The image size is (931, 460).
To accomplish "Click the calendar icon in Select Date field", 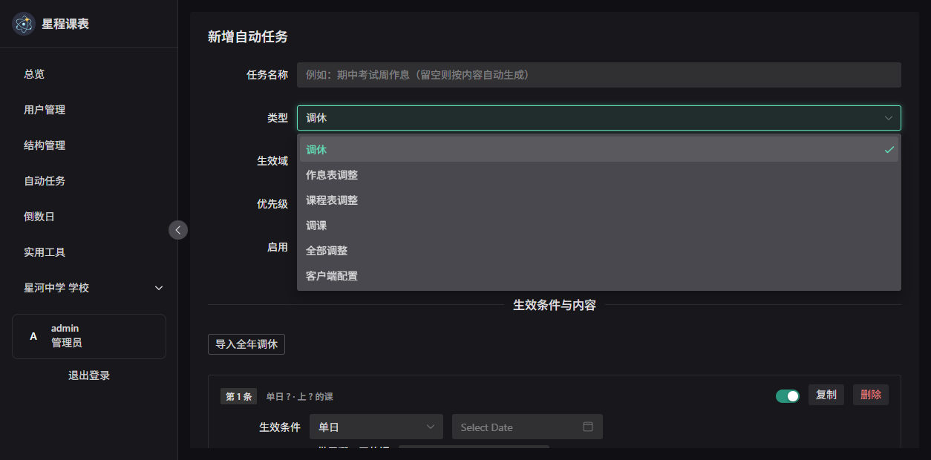I will pyautogui.click(x=588, y=427).
